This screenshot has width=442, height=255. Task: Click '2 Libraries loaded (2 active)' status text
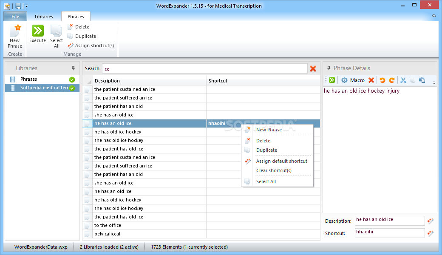pyautogui.click(x=109, y=247)
